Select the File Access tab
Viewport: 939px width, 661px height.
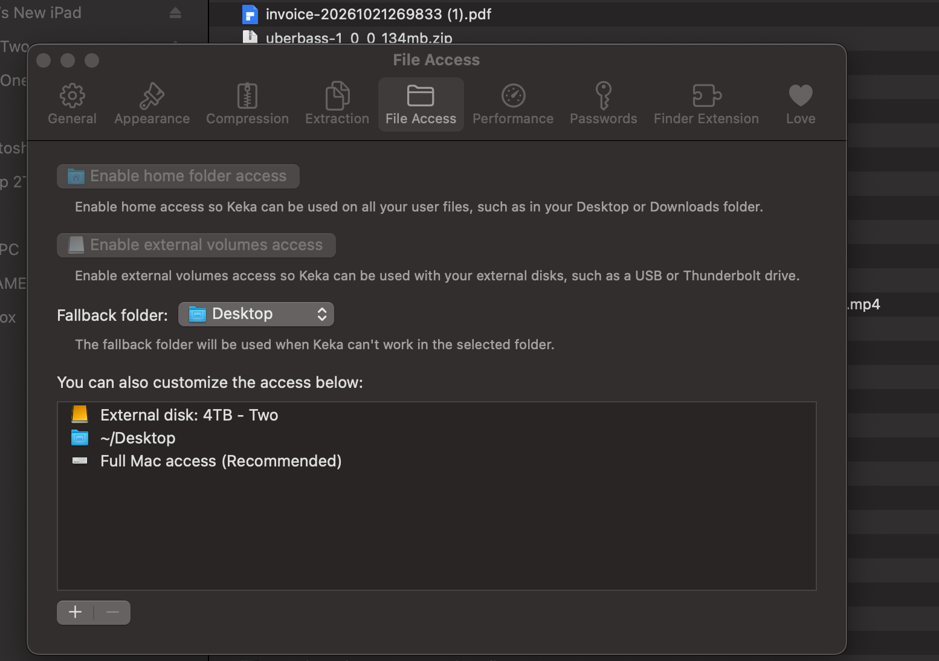(421, 104)
